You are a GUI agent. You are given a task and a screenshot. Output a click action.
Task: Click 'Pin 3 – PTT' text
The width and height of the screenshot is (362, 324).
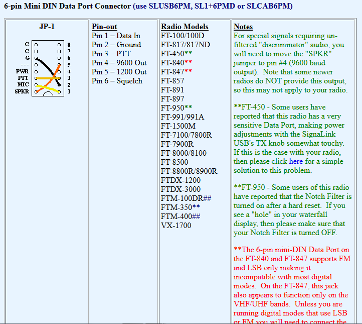(x=111, y=54)
